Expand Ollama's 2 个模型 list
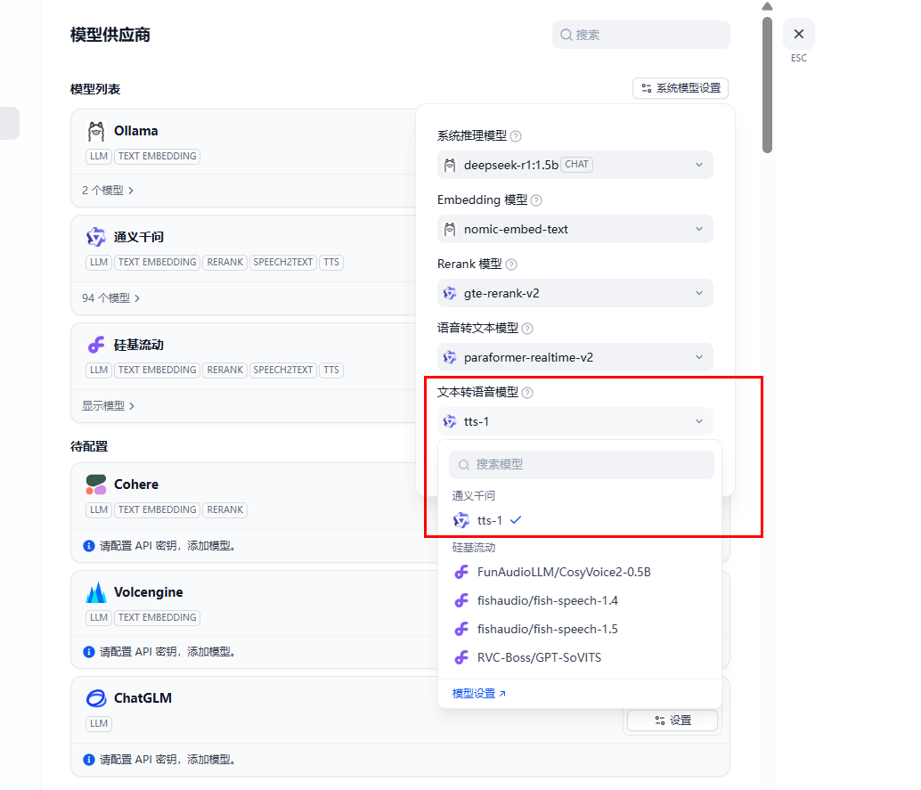 click(108, 191)
